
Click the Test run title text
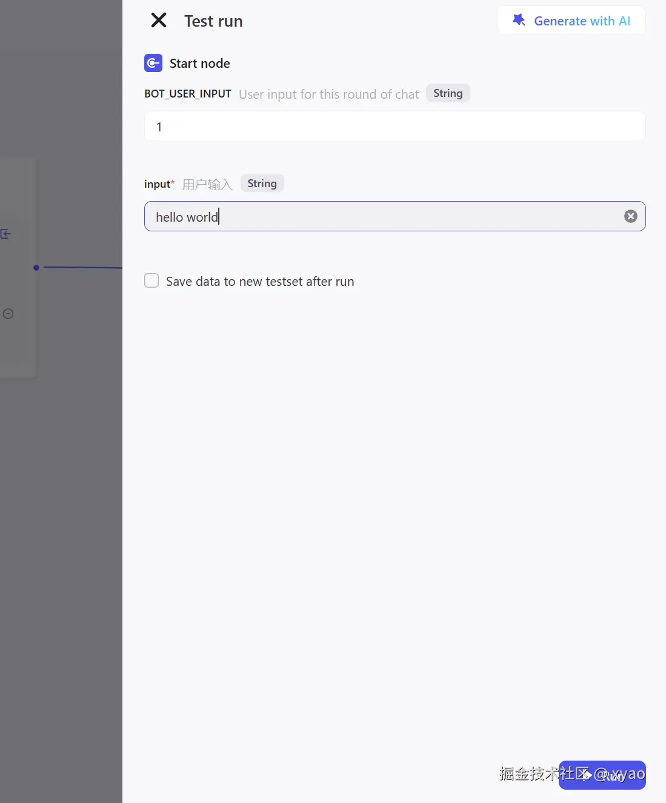(x=213, y=21)
